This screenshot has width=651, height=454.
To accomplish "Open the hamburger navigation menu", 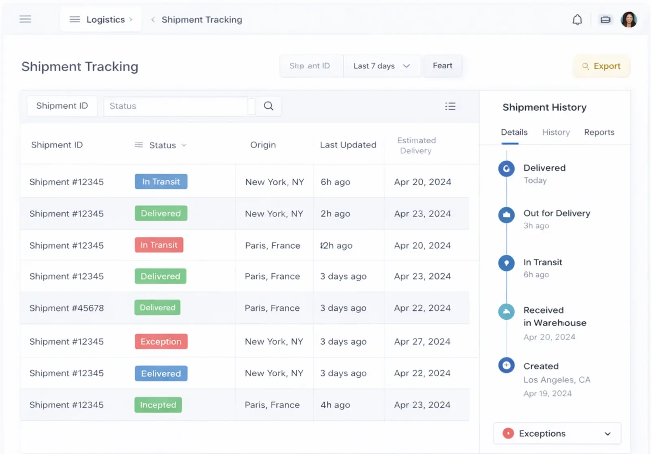I will [x=25, y=19].
